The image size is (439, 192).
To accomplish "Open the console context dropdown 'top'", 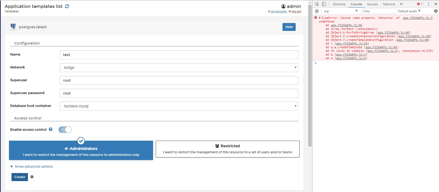I will [341, 11].
